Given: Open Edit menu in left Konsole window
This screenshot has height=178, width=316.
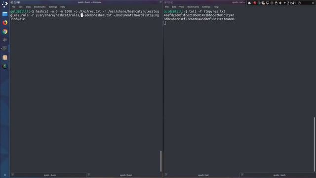Looking at the screenshot, I should point(20,7).
